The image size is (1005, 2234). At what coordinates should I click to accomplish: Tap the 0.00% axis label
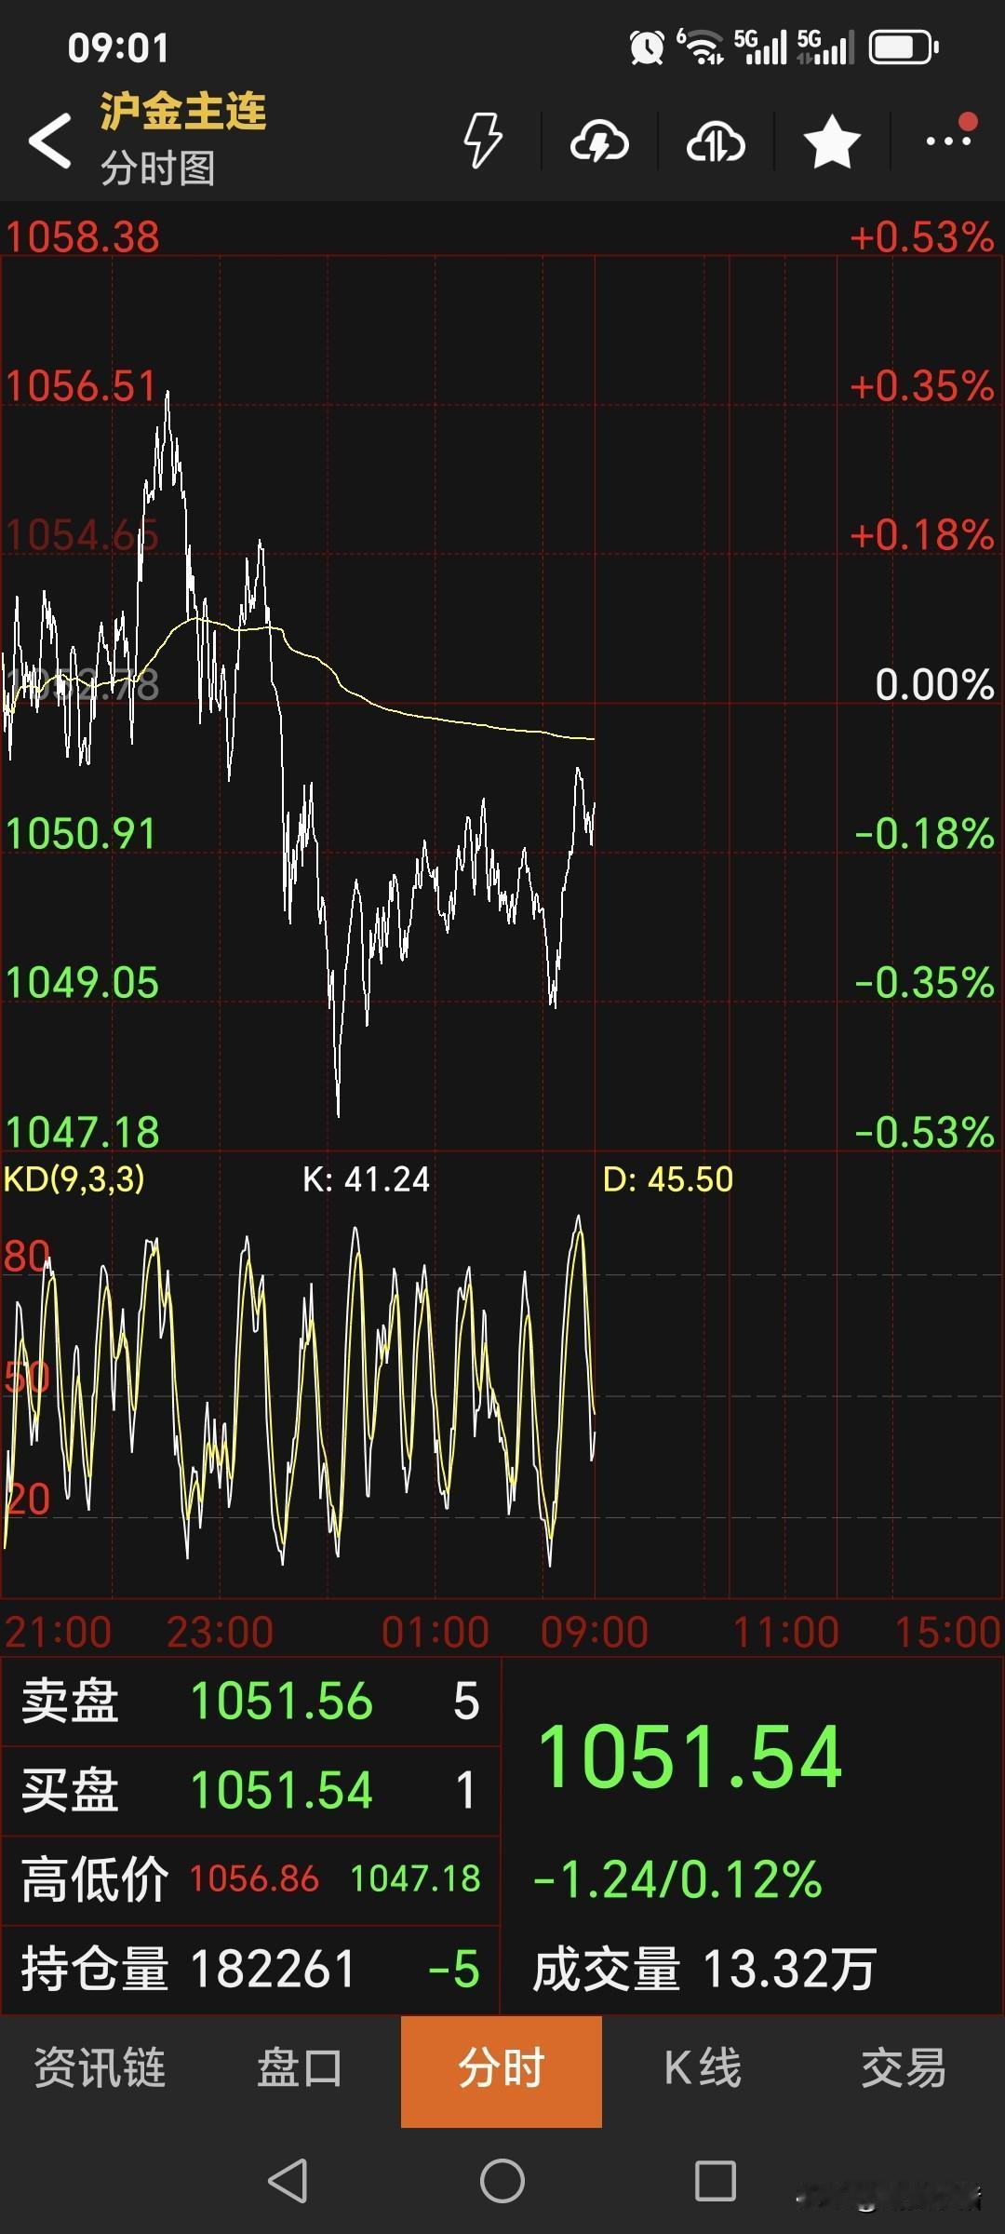[x=935, y=685]
